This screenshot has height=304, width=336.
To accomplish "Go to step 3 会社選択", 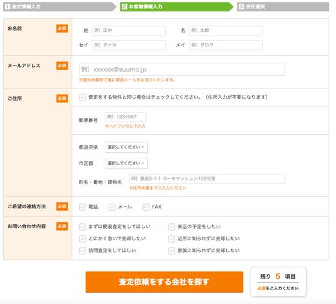I will coord(283,7).
